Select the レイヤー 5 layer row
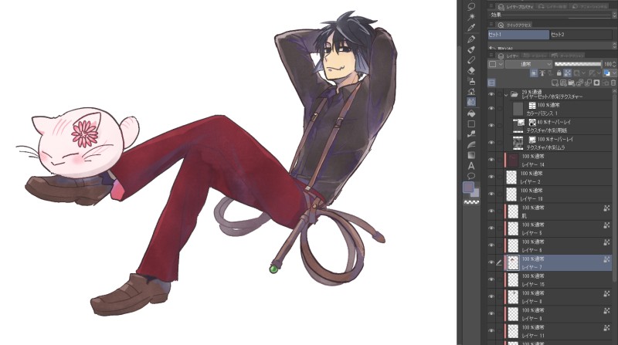618x345 pixels. [x=558, y=228]
